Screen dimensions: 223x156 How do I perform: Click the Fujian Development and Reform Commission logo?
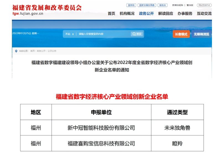(x=47, y=10)
